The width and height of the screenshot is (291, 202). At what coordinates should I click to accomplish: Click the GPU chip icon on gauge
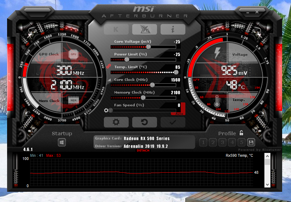(73, 54)
